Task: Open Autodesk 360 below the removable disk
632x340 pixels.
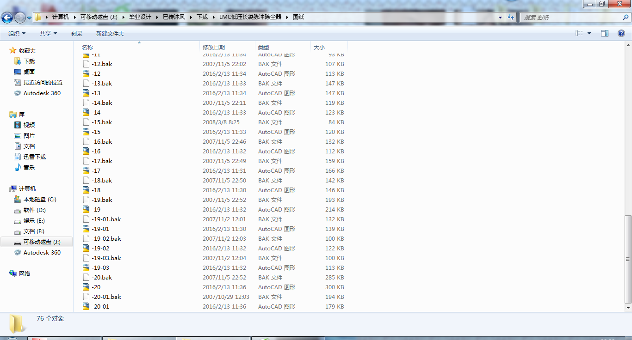Action: [x=42, y=253]
